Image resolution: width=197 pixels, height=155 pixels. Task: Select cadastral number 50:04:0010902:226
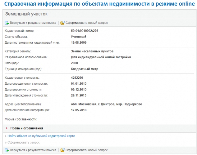85,31
